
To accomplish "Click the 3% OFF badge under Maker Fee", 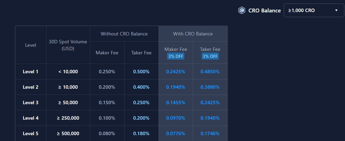I will pyautogui.click(x=176, y=56).
